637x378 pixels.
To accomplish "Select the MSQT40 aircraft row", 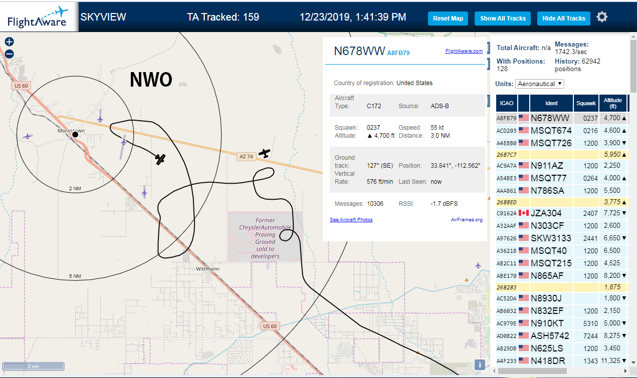I will [561, 251].
